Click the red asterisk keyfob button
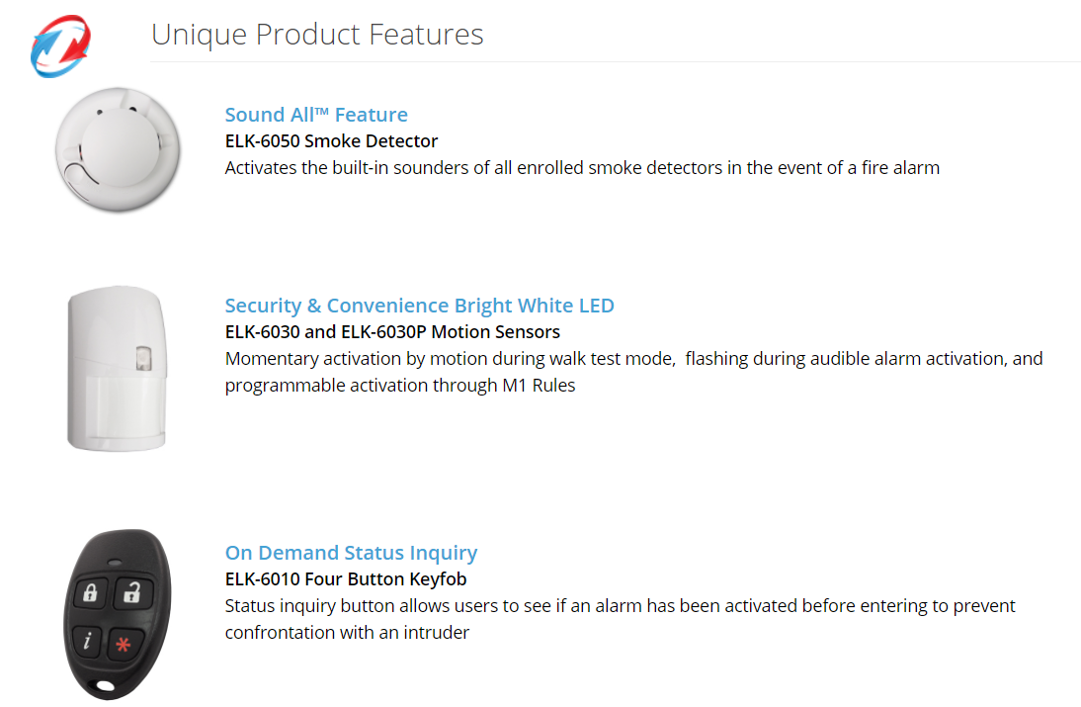Screen dimensions: 1081x707 point(123,645)
